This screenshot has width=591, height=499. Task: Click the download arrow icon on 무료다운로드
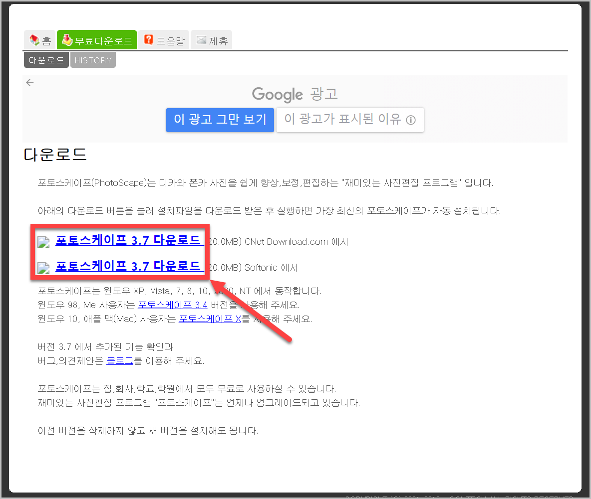tap(67, 39)
